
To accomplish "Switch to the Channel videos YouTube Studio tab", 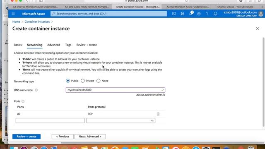I will [235, 7].
